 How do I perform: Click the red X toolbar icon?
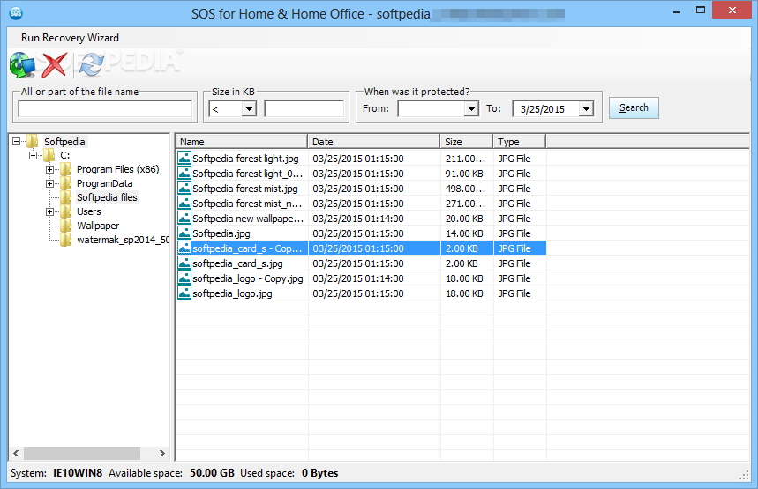tap(54, 64)
